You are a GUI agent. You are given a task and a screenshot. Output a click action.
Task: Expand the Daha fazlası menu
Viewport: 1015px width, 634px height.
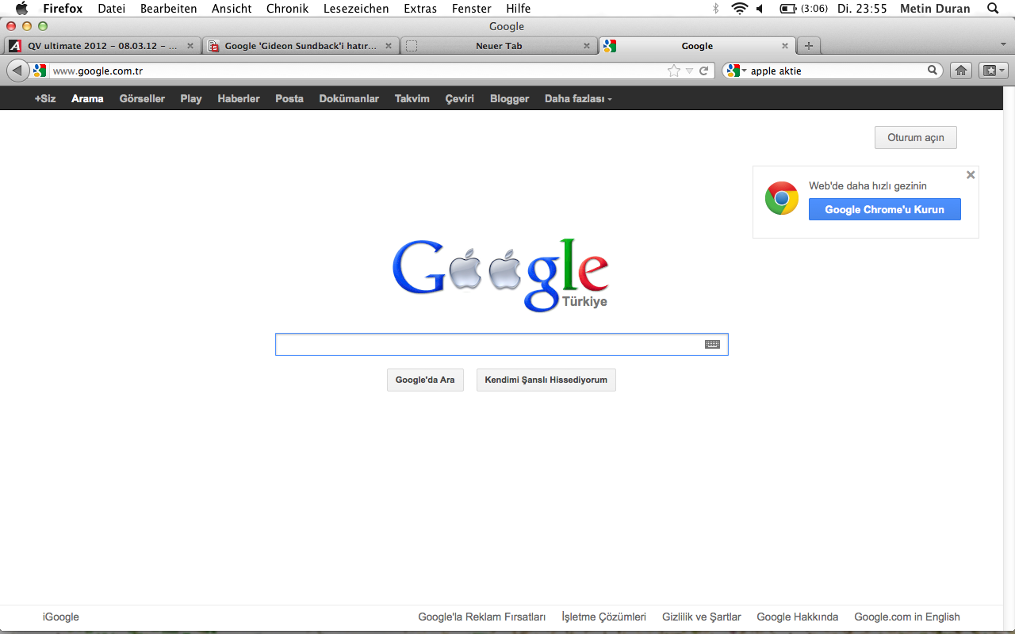(x=578, y=99)
